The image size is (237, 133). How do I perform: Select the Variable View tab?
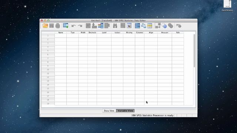point(125,111)
